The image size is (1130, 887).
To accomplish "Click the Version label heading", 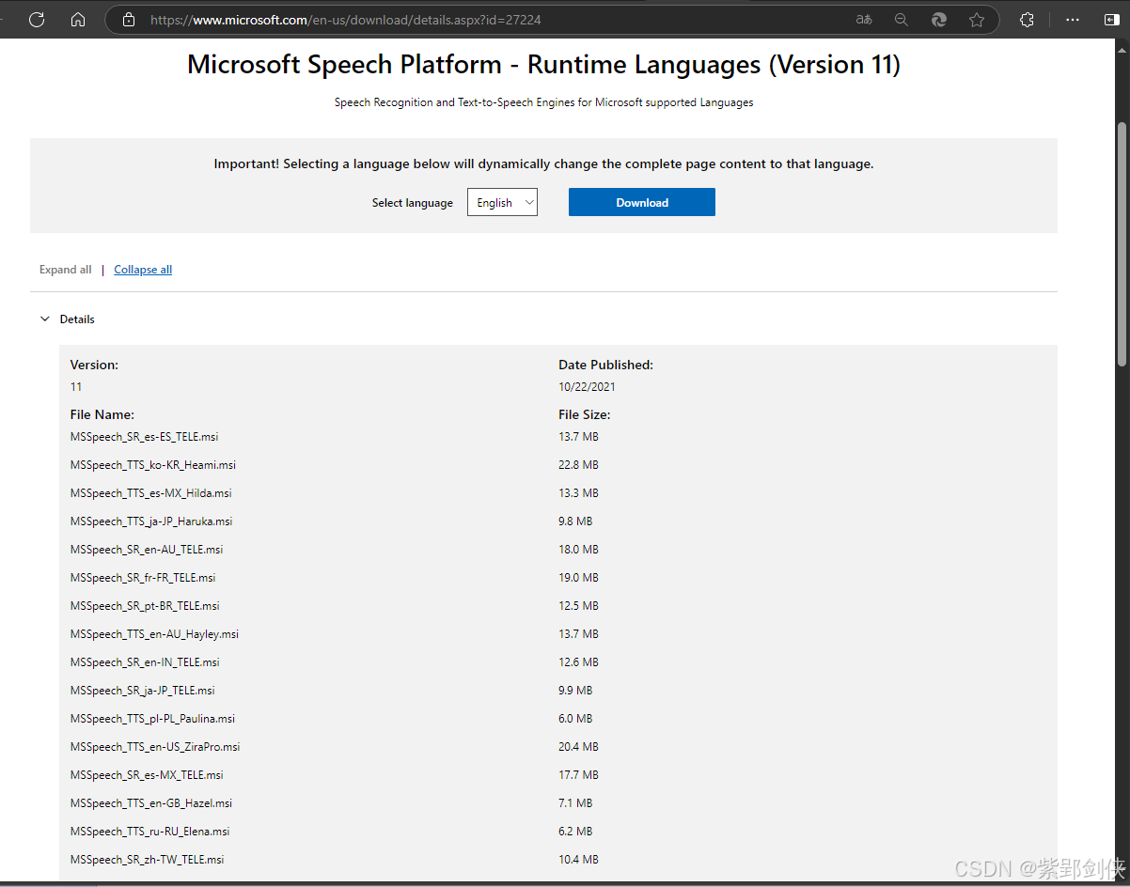I will point(94,365).
